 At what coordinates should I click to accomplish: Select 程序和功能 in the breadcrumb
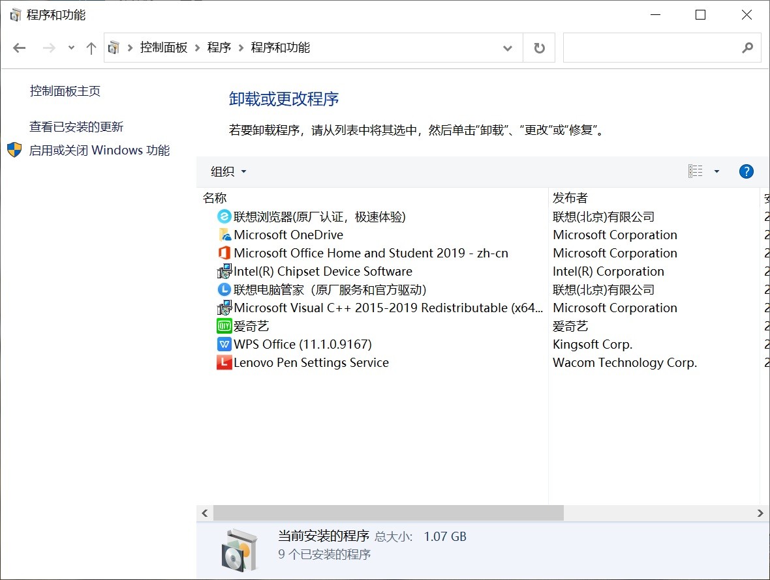click(281, 48)
